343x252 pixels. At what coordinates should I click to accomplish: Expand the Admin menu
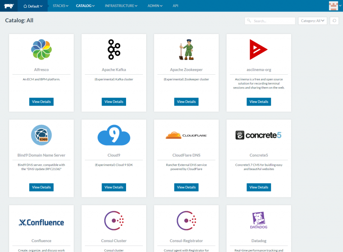(x=155, y=6)
